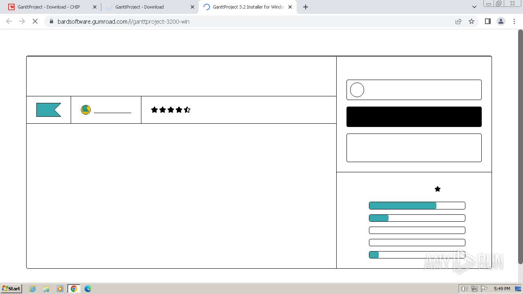Stop loading the page
The width and height of the screenshot is (523, 294).
pos(35,21)
